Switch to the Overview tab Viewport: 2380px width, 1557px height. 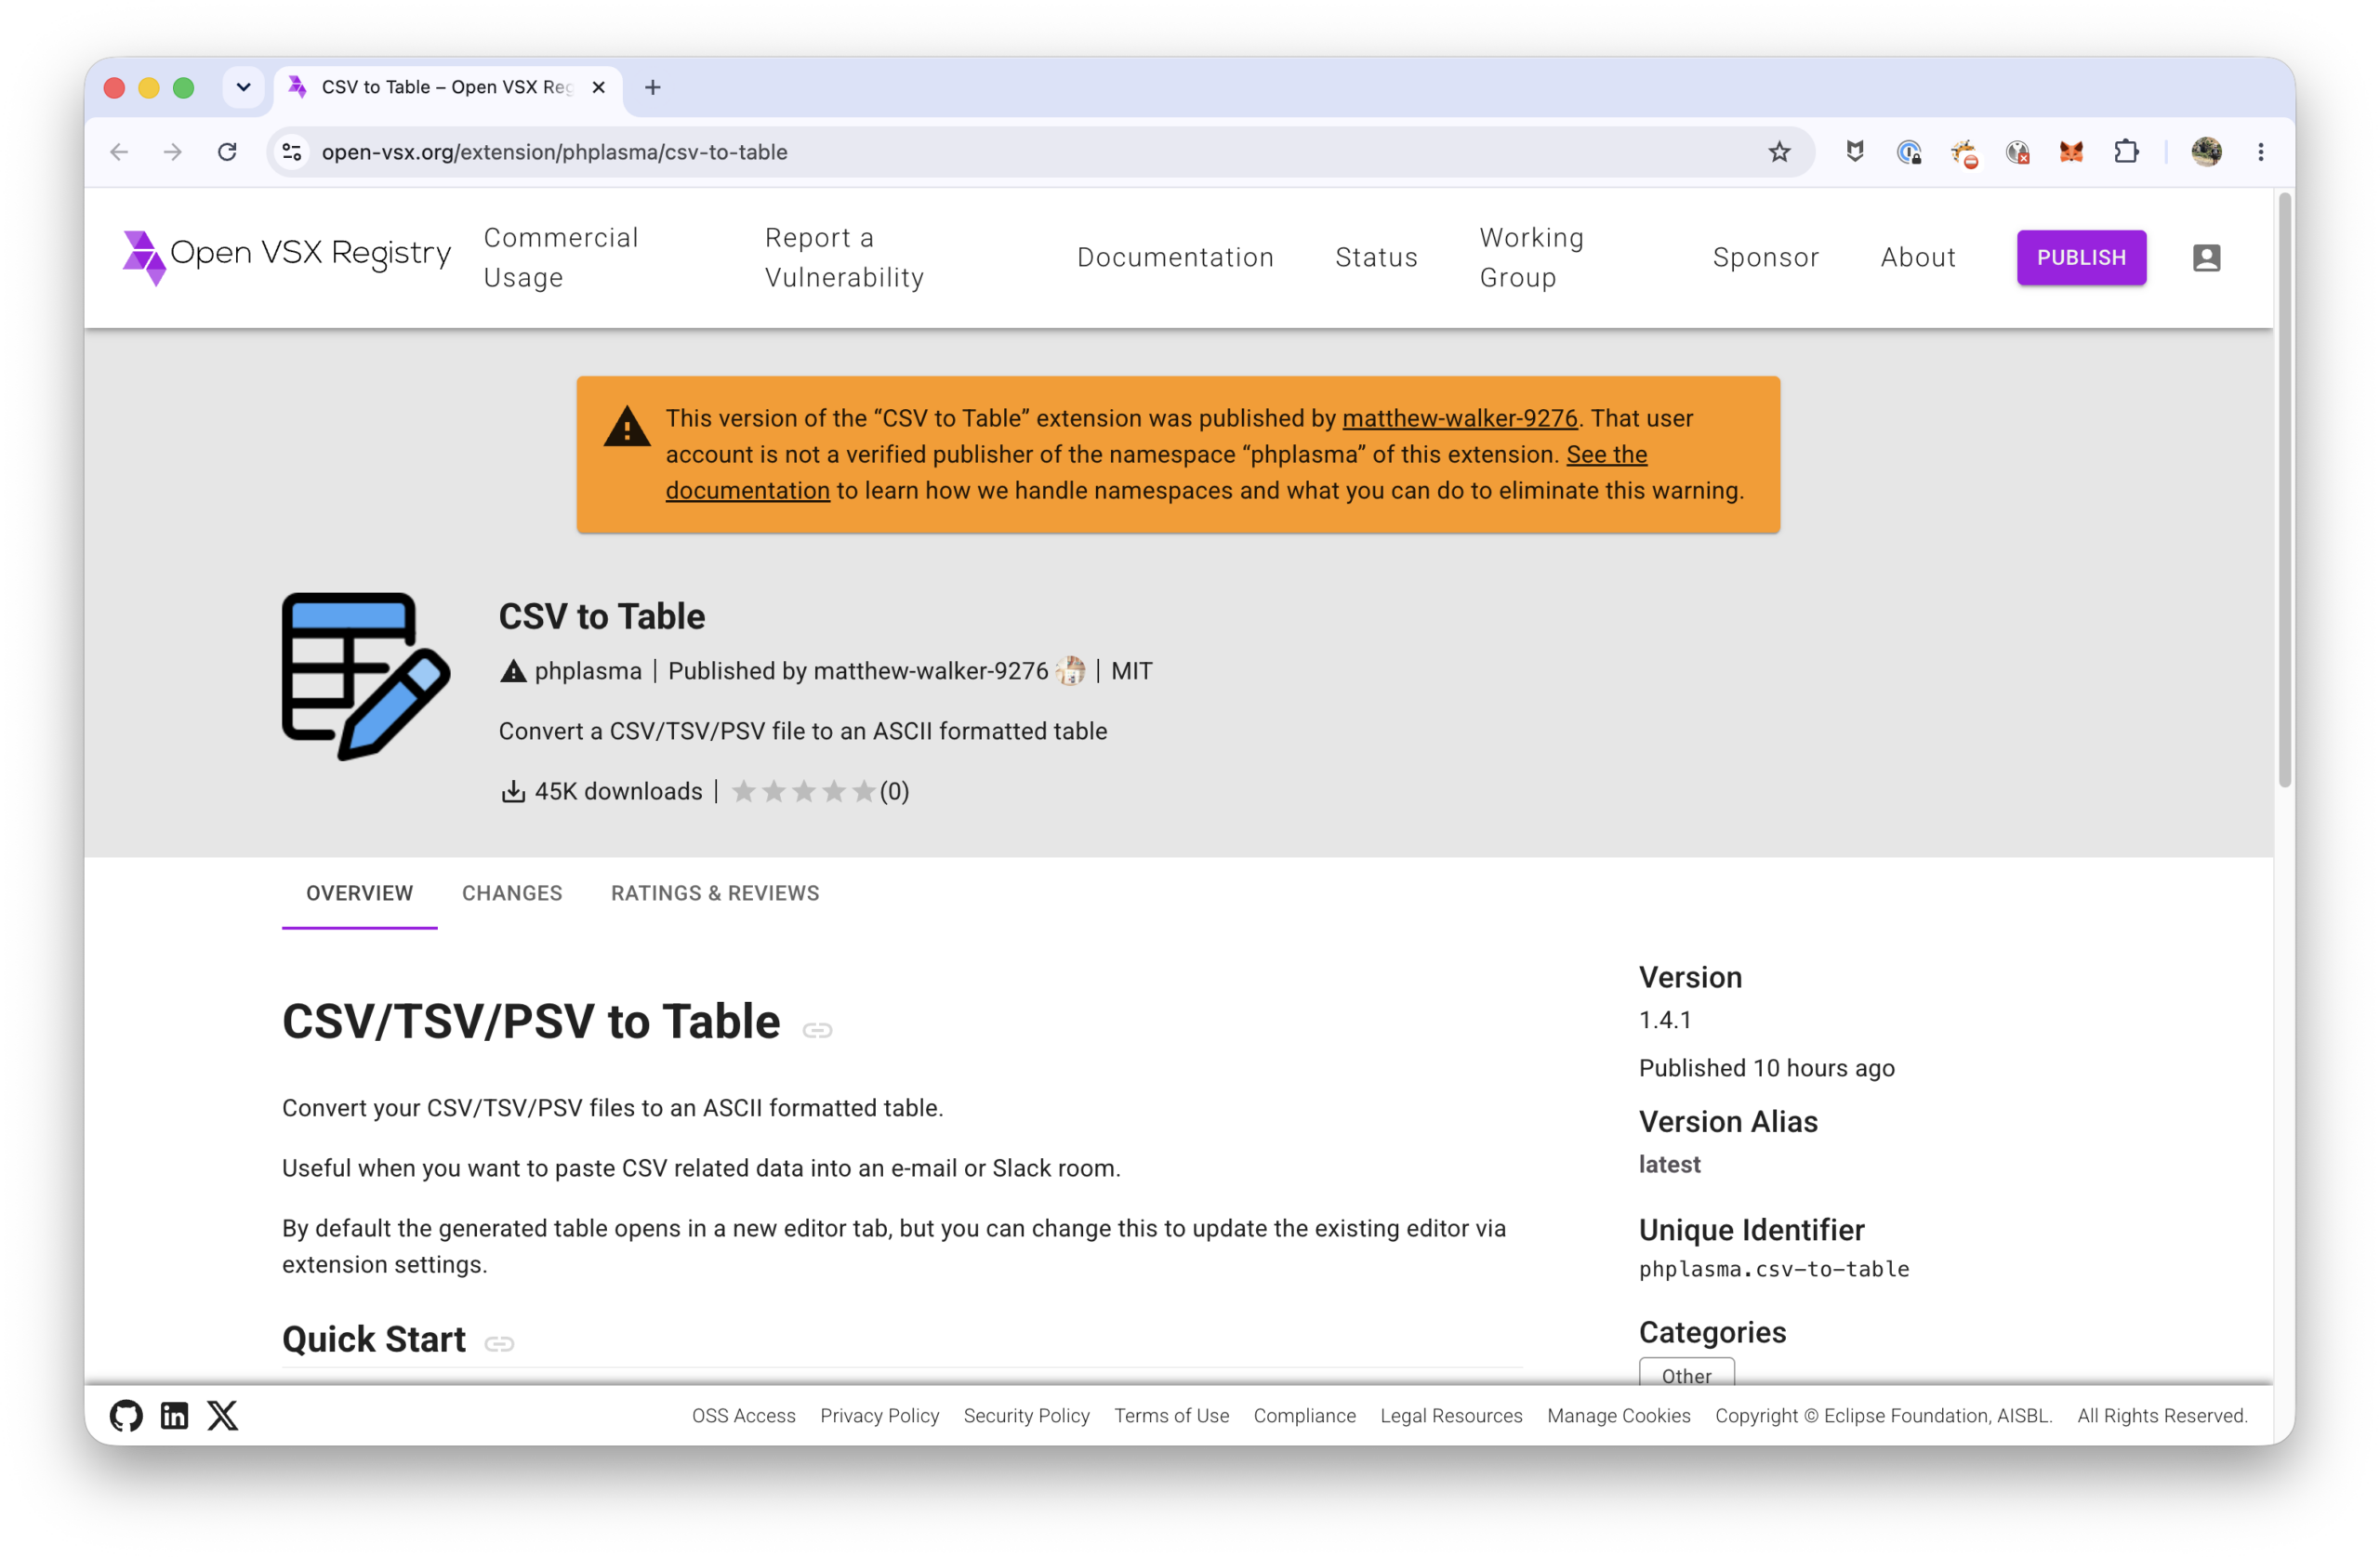(359, 893)
